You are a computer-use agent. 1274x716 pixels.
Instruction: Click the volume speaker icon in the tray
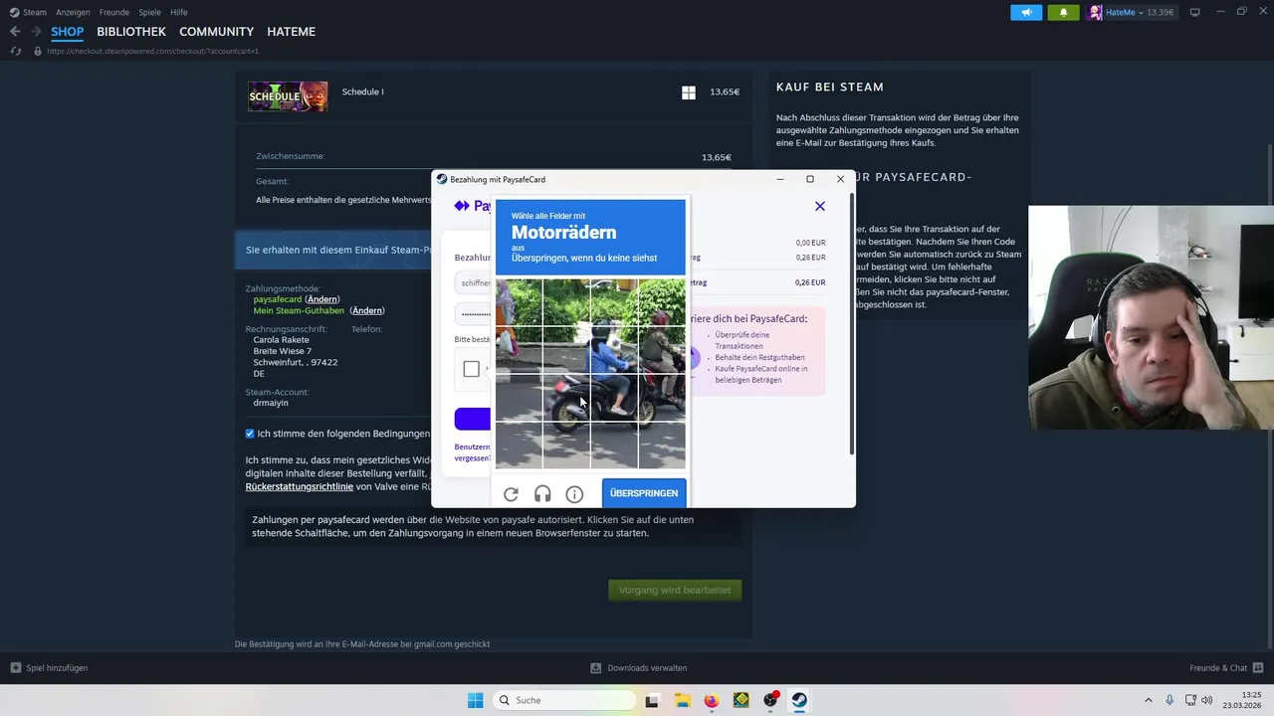(1207, 700)
